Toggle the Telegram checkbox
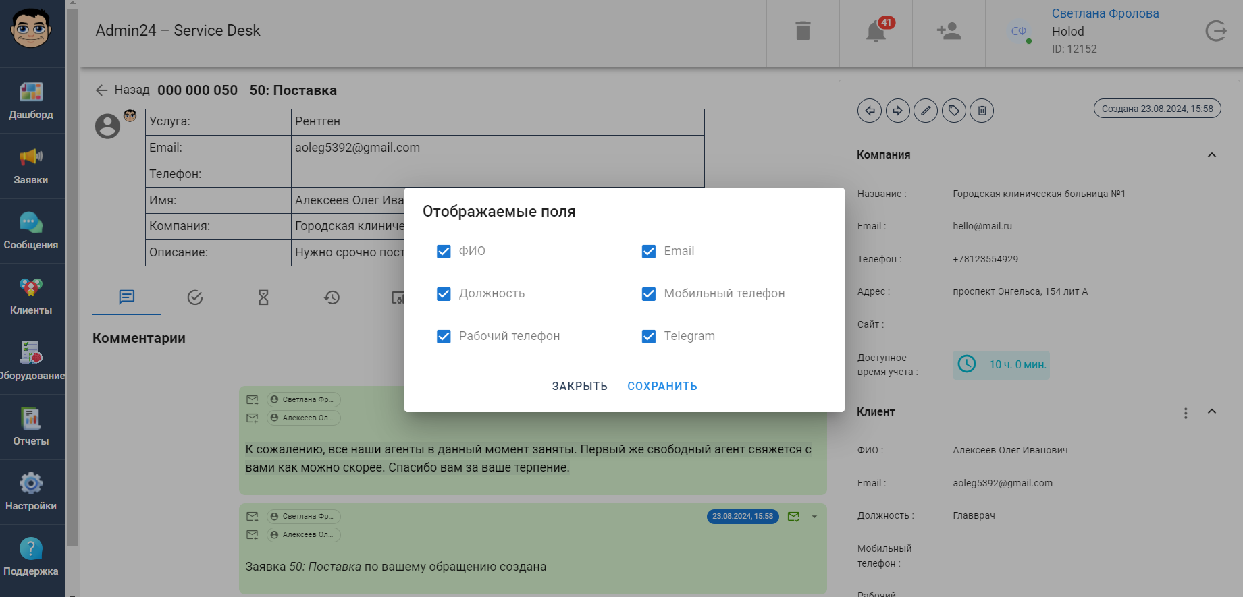The height and width of the screenshot is (597, 1243). point(649,337)
